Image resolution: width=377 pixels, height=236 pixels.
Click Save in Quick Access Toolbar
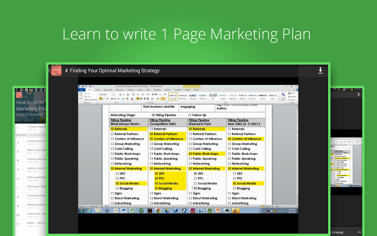[x=82, y=86]
